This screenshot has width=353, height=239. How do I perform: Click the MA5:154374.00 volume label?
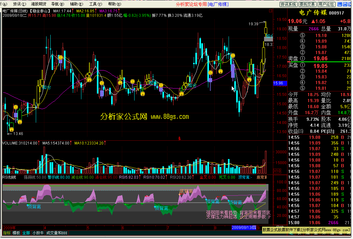coord(56,143)
